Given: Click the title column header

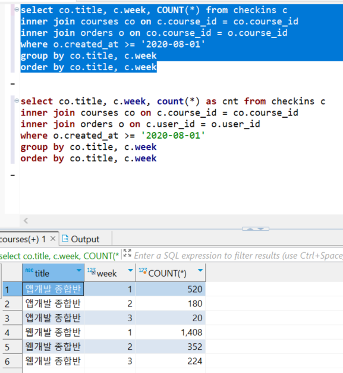Looking at the screenshot, I should click(x=54, y=272).
